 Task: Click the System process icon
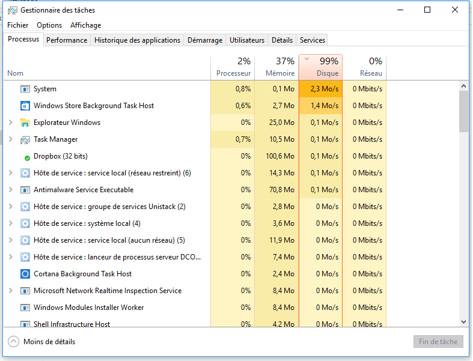click(25, 89)
